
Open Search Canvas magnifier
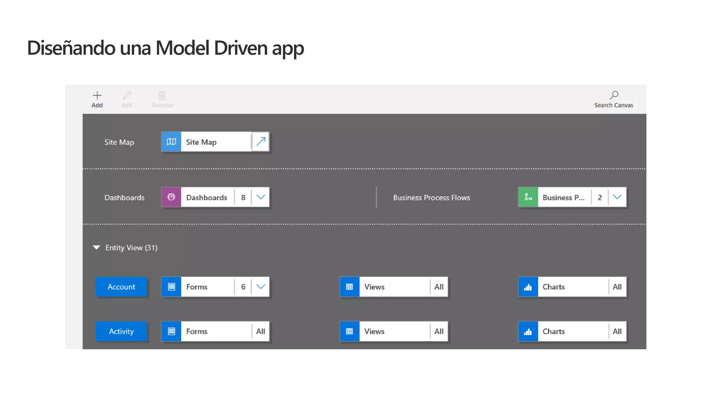click(x=614, y=95)
